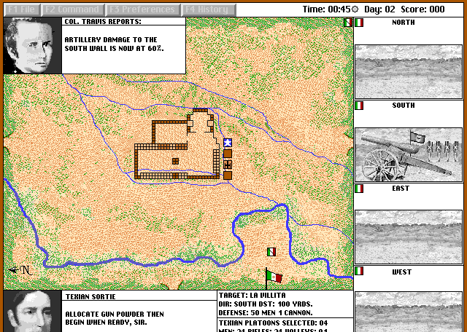Select the plain brown unit square below the star flag

pyautogui.click(x=228, y=154)
